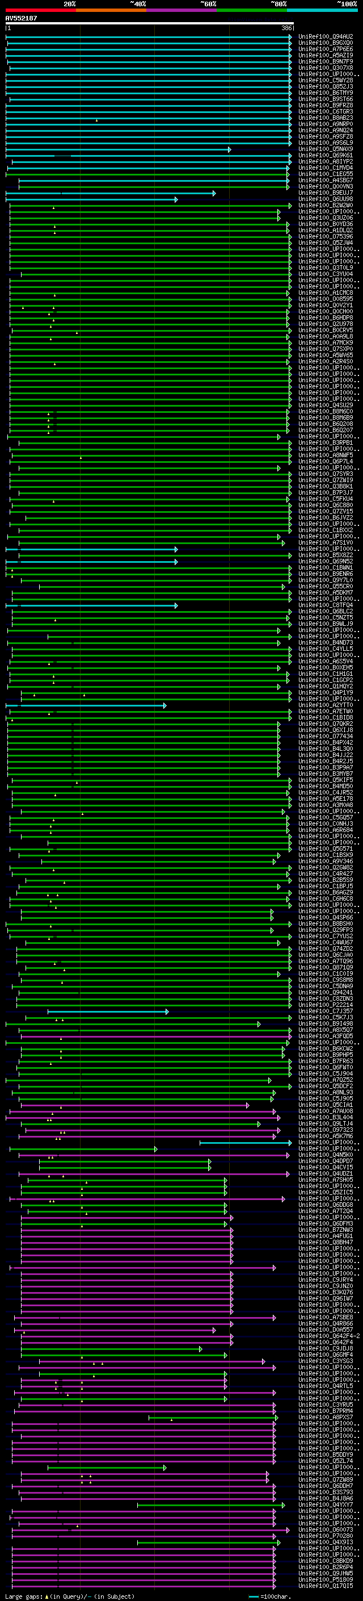Select the UniRef100_P22214 label
363x1601 pixels.
coord(326,1005)
